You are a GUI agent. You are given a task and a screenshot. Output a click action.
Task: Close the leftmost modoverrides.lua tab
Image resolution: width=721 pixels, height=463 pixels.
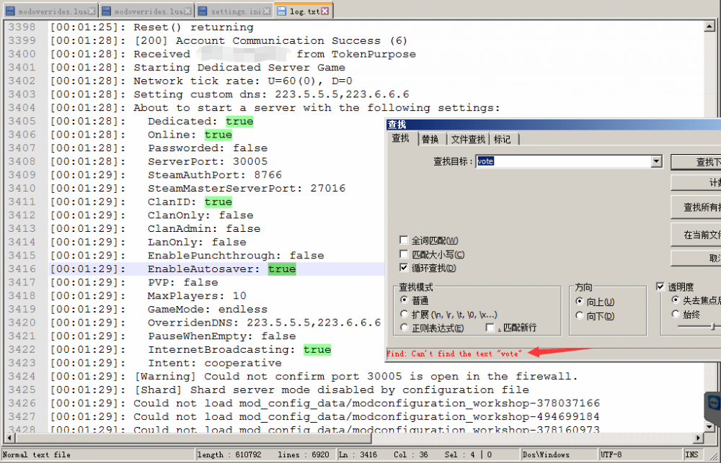(x=90, y=12)
